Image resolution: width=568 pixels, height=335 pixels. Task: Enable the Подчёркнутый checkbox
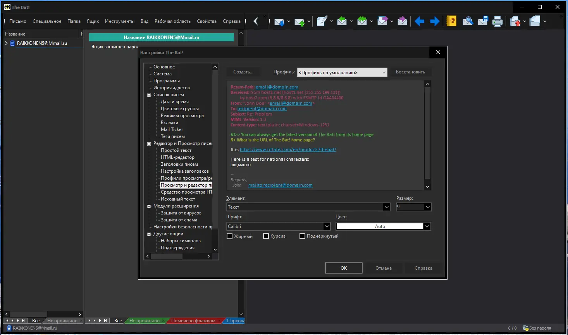302,236
